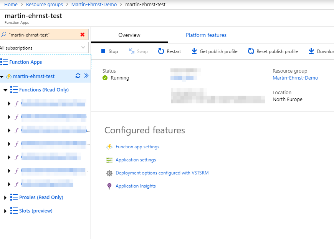Open the All subscriptions dropdown
The height and width of the screenshot is (239, 334).
[44, 48]
